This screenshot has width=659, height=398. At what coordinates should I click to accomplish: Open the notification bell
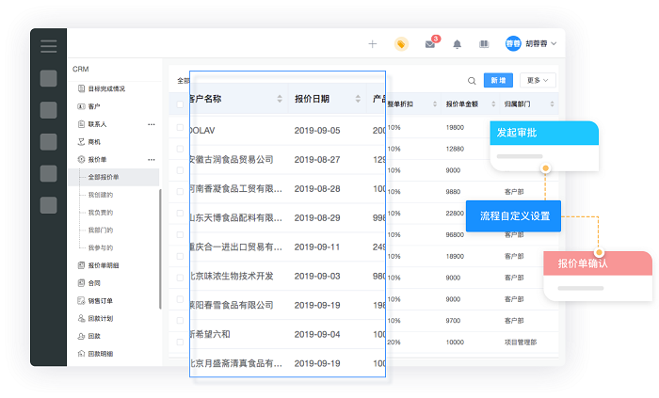[x=458, y=44]
